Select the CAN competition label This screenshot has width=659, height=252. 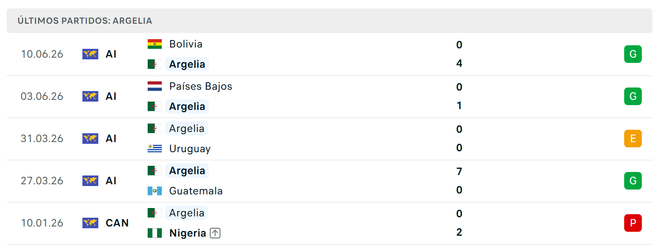point(117,223)
